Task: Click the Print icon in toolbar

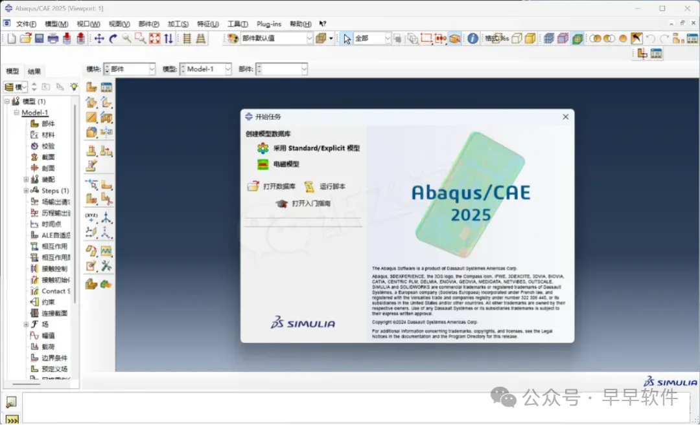Action: pyautogui.click(x=53, y=39)
